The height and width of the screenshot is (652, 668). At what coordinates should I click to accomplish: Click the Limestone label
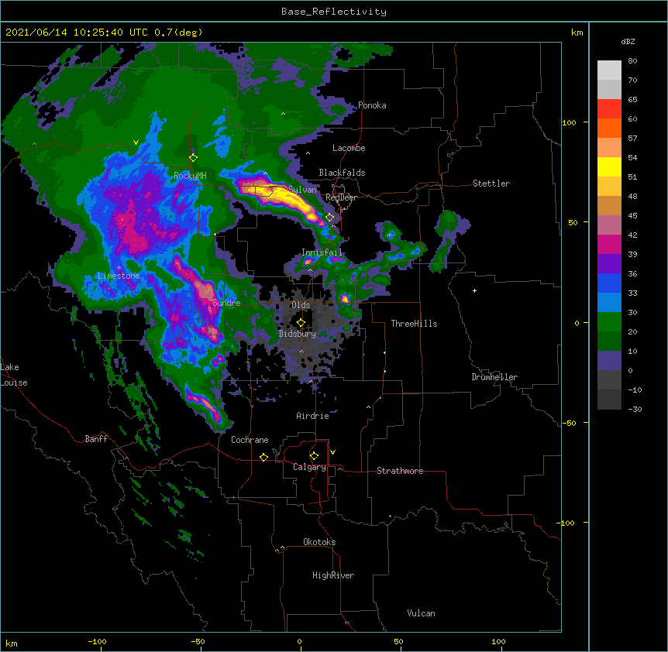point(119,276)
